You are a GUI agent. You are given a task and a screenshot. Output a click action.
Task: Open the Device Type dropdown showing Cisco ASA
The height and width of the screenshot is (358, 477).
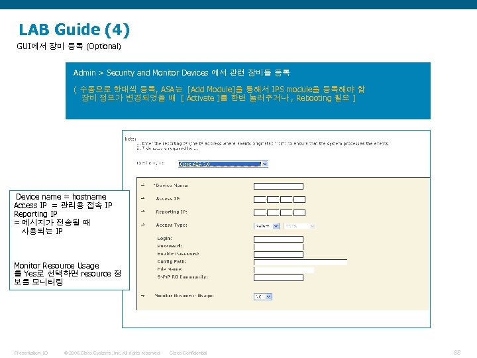coord(223,164)
